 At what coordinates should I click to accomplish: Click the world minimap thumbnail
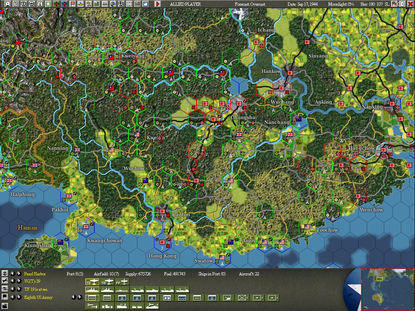click(387, 290)
